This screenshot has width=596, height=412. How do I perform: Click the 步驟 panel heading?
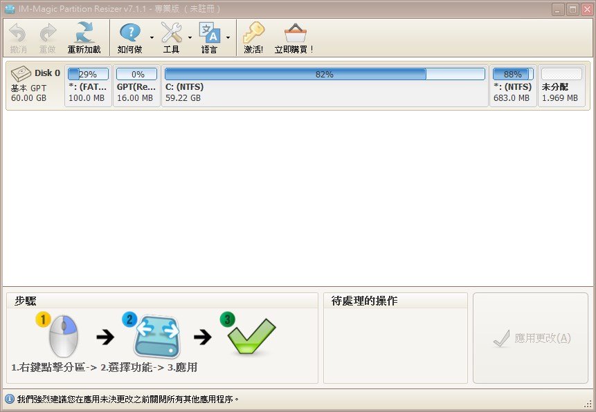(x=25, y=301)
